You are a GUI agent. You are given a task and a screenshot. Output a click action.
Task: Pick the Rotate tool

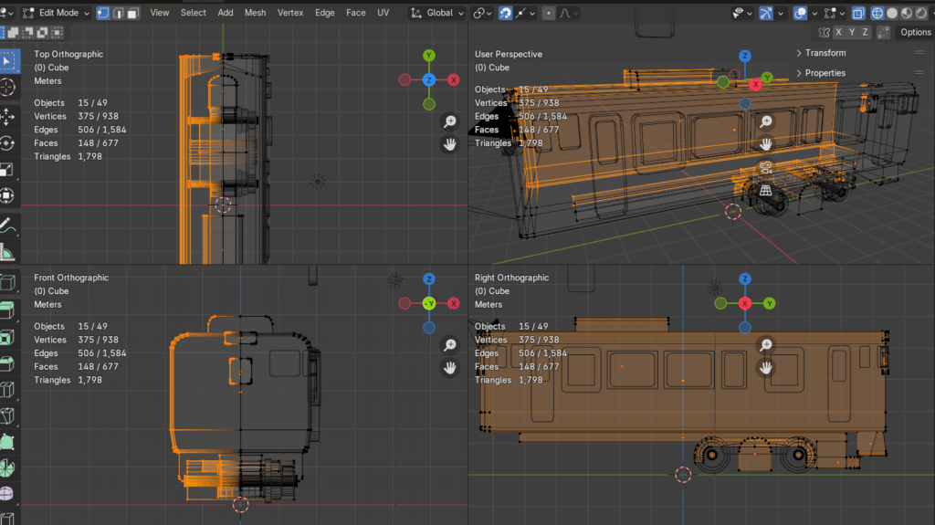[x=7, y=143]
